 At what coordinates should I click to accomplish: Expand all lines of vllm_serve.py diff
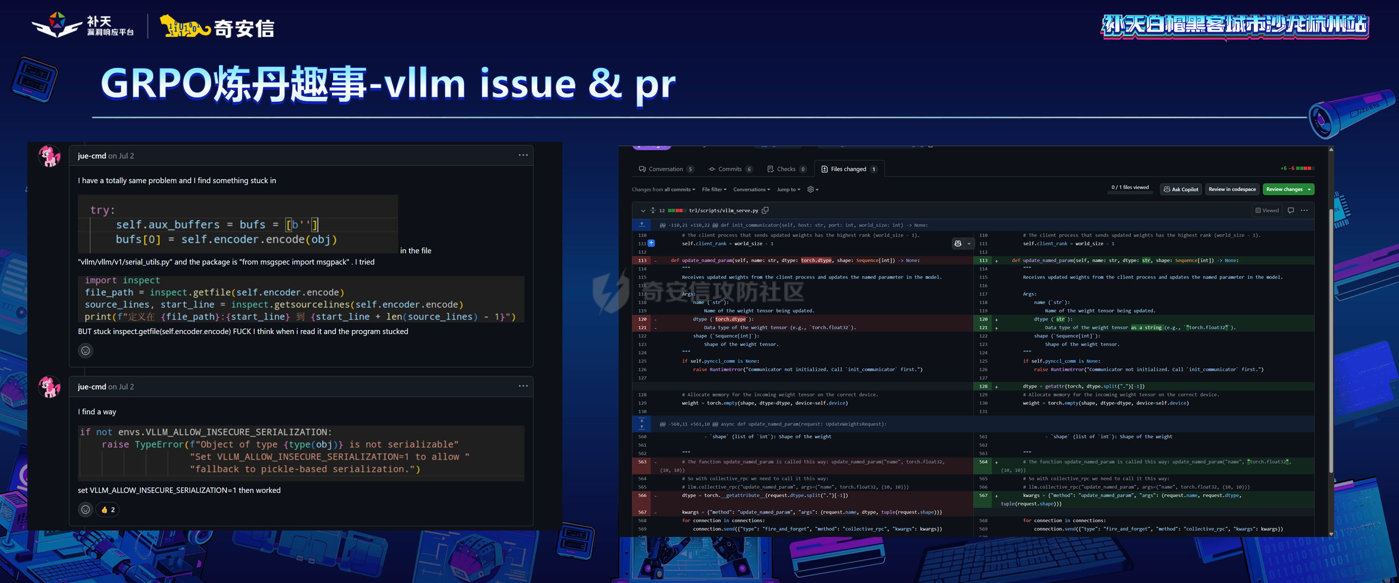click(653, 210)
